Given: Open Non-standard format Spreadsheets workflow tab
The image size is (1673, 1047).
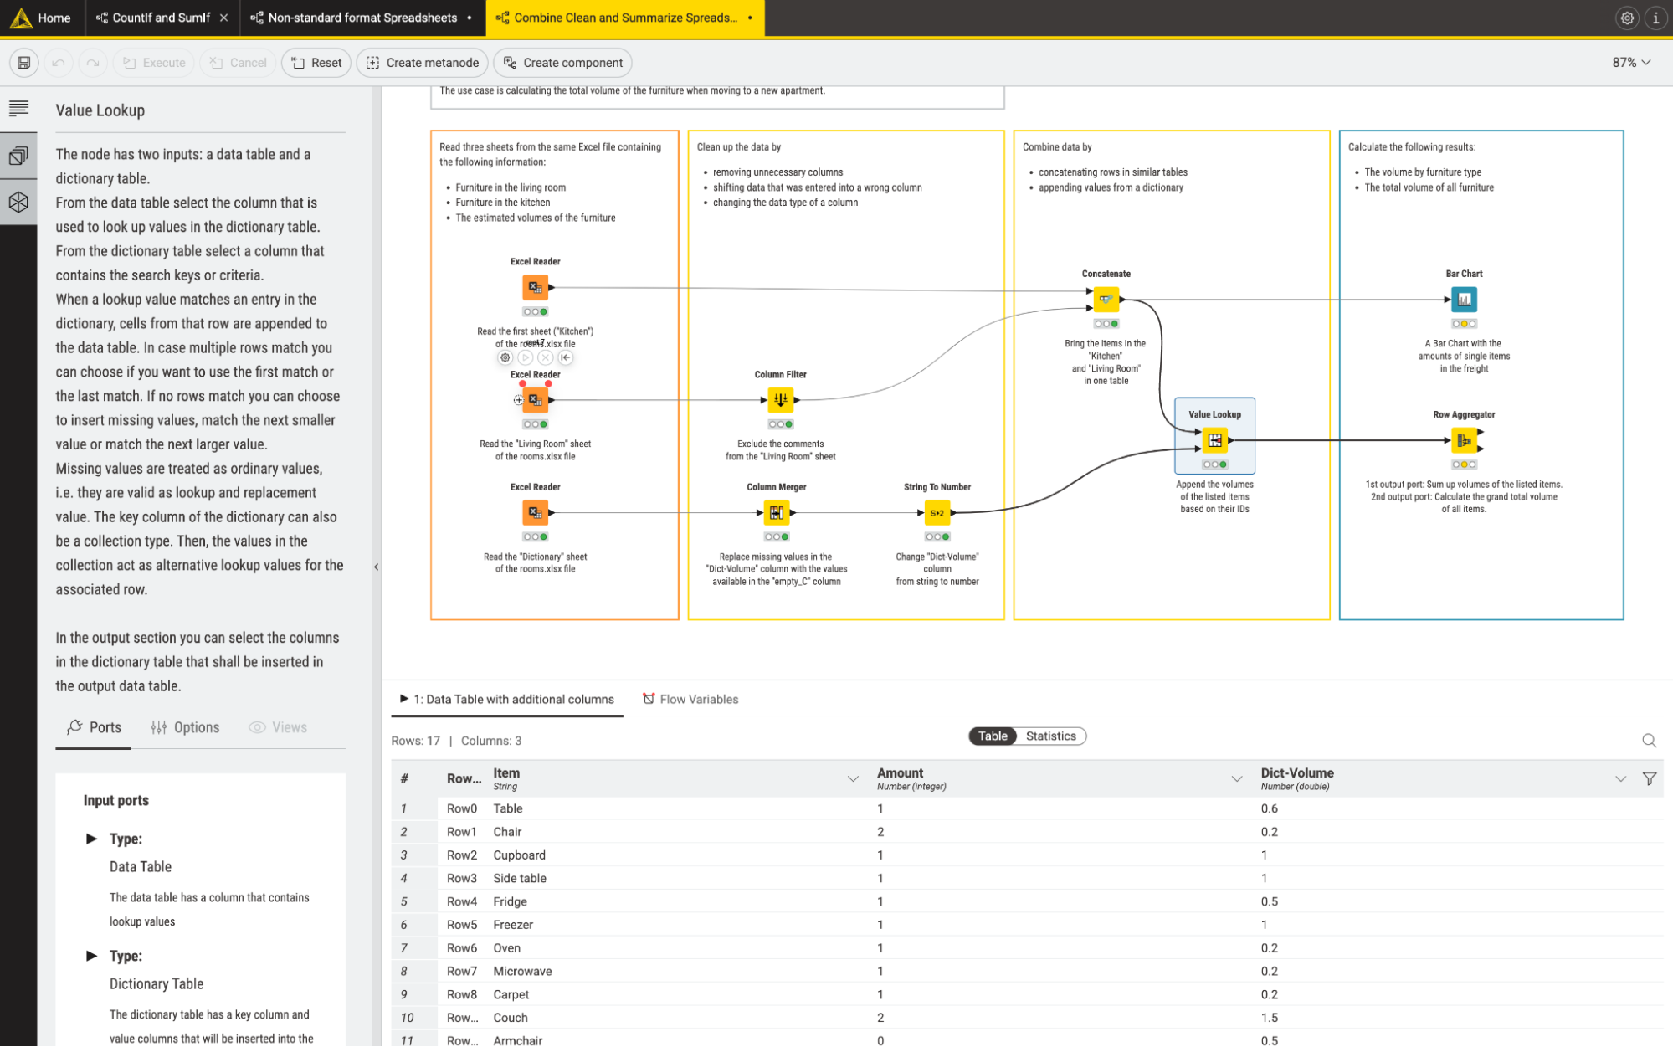Looking at the screenshot, I should [x=362, y=18].
